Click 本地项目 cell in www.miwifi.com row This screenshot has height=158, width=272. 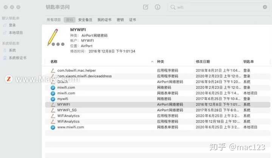point(250,127)
